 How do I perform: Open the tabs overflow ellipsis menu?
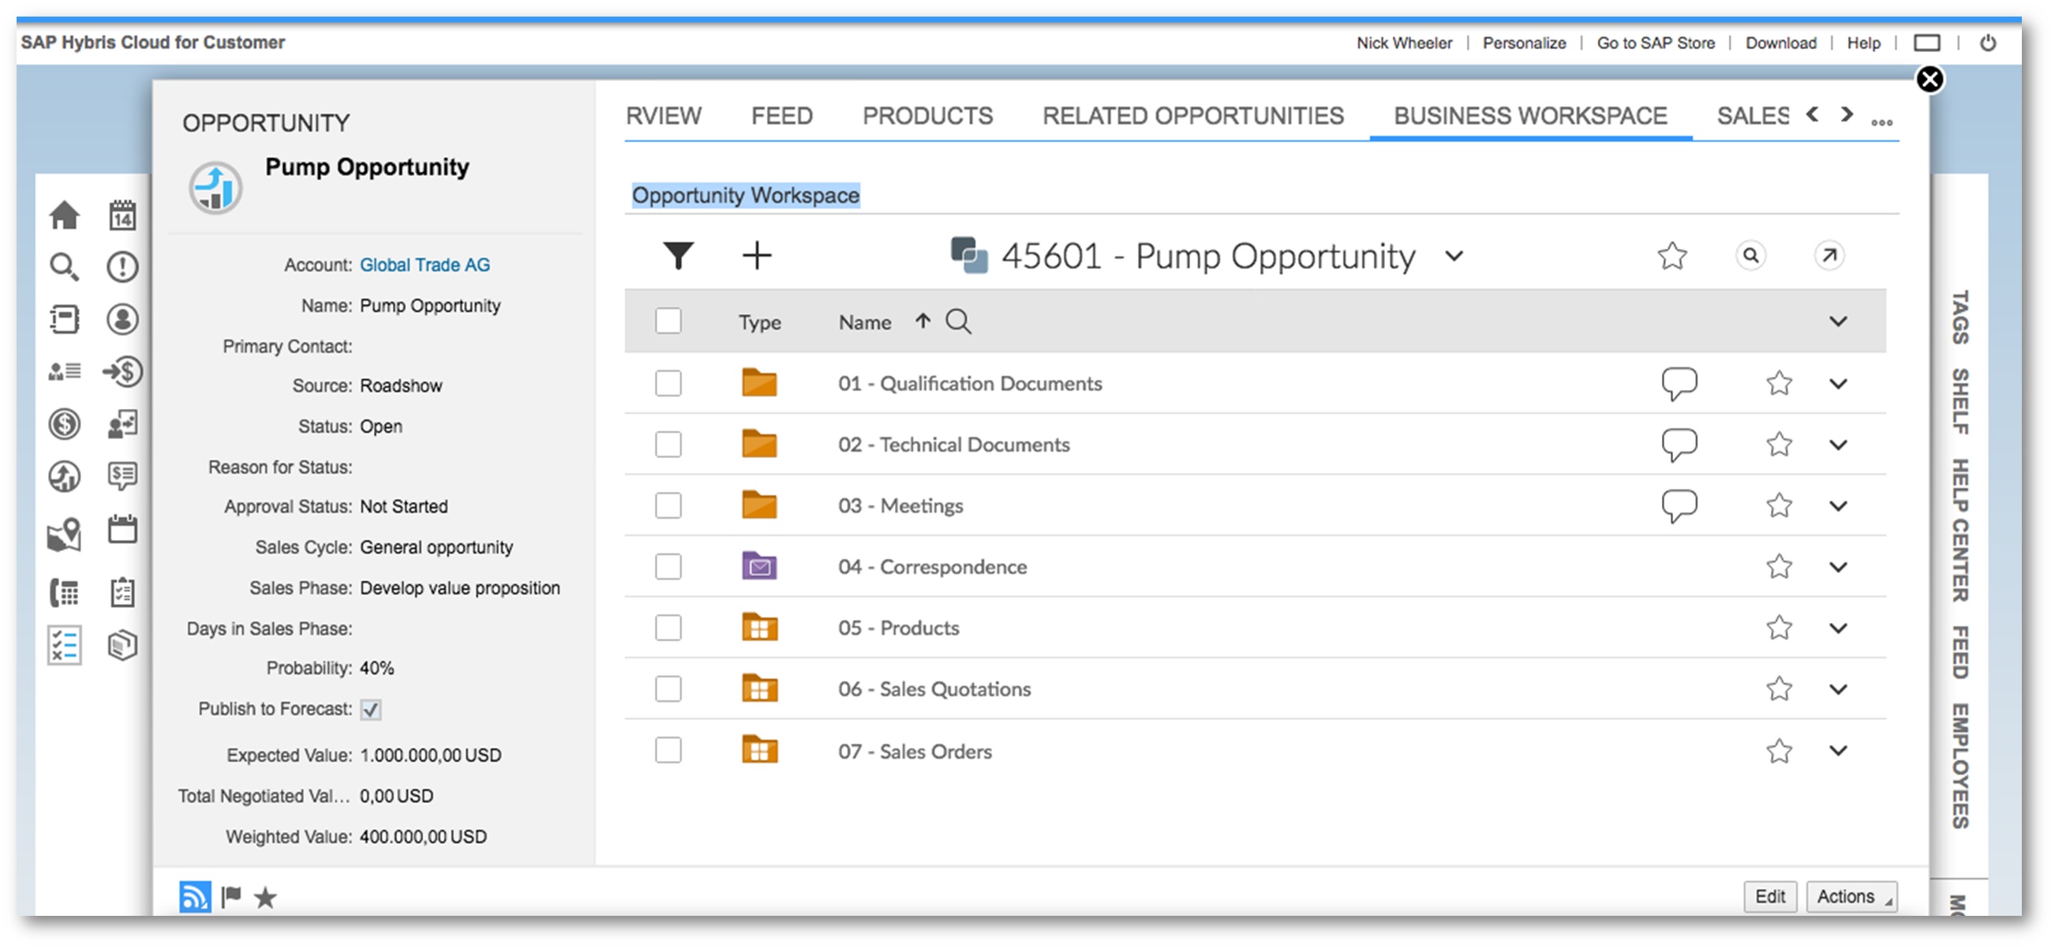[x=1882, y=122]
